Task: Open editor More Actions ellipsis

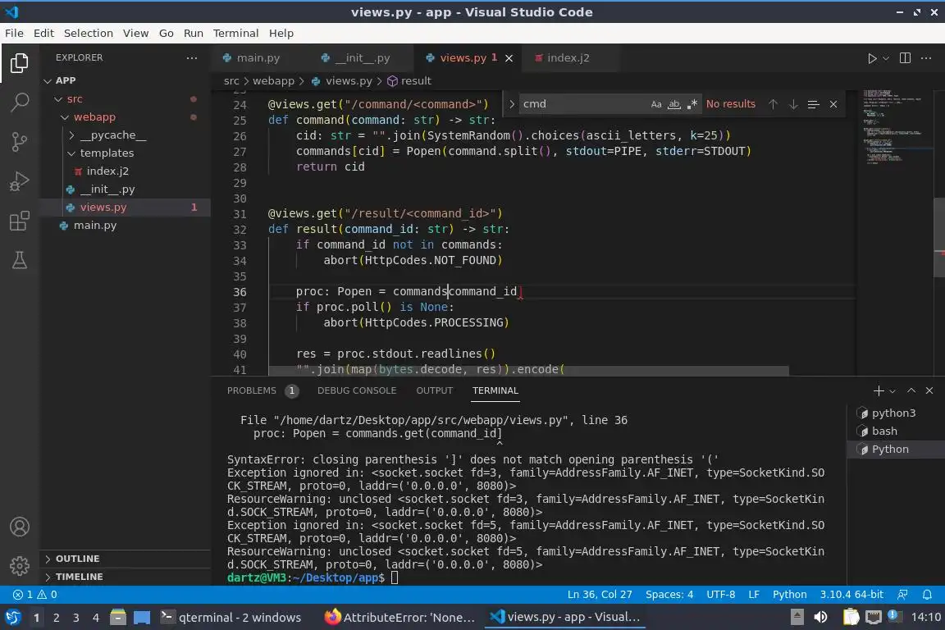Action: point(926,58)
